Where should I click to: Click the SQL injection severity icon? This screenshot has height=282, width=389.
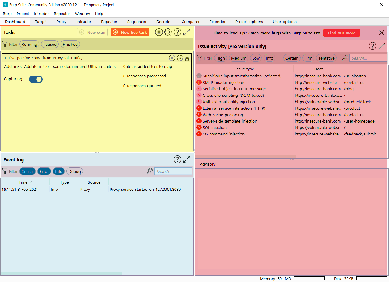199,127
